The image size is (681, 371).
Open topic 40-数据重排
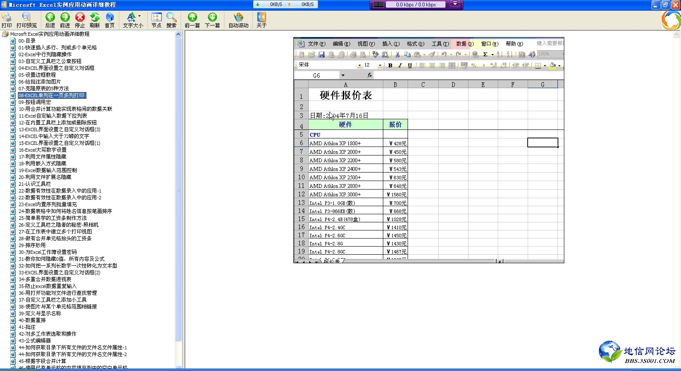[x=32, y=320]
